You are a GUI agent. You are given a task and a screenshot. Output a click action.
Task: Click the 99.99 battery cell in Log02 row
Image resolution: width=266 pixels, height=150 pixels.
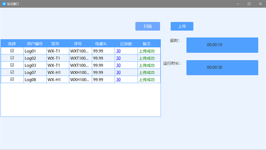pyautogui.click(x=103, y=58)
